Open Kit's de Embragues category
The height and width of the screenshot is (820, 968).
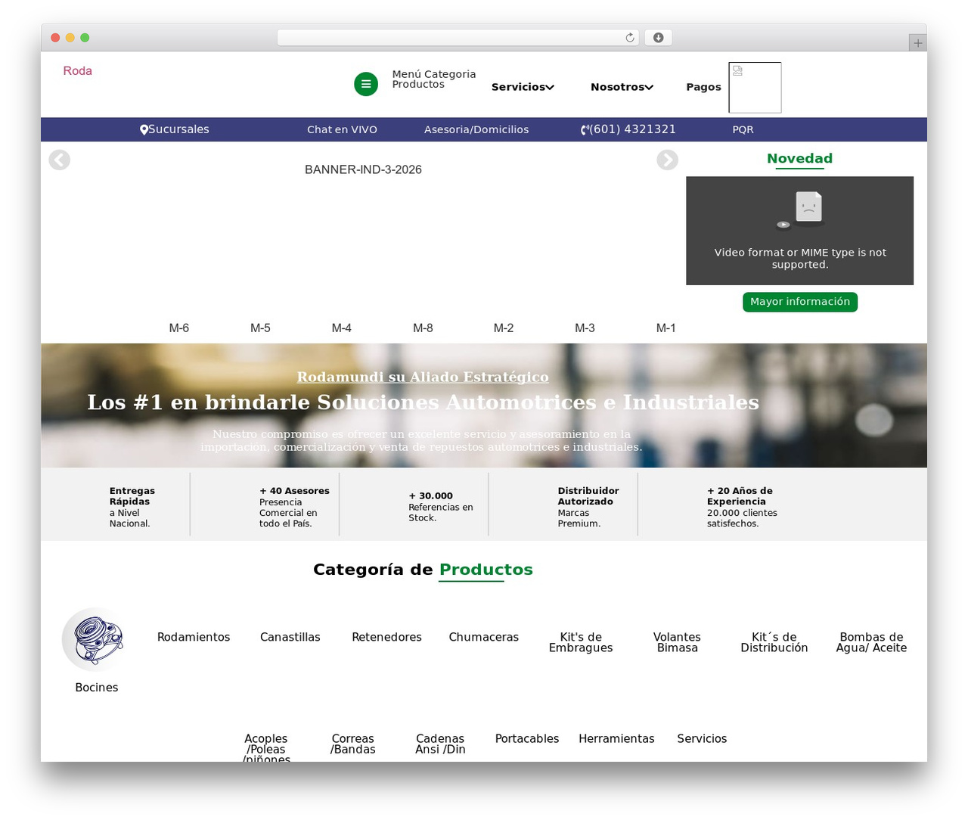581,642
